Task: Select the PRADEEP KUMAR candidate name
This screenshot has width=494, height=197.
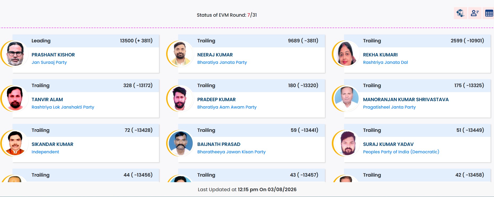Action: pyautogui.click(x=216, y=100)
